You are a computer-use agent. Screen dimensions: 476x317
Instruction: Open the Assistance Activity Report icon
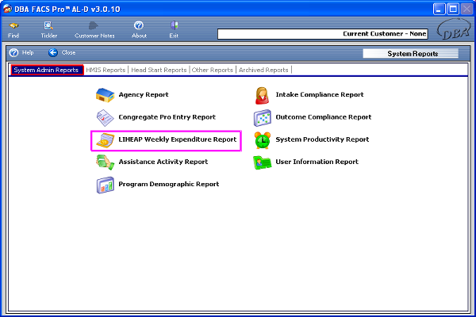point(105,162)
